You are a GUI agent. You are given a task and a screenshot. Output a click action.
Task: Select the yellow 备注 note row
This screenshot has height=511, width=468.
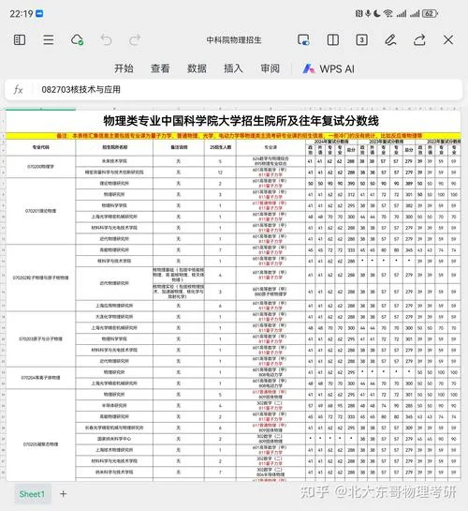tap(233, 136)
